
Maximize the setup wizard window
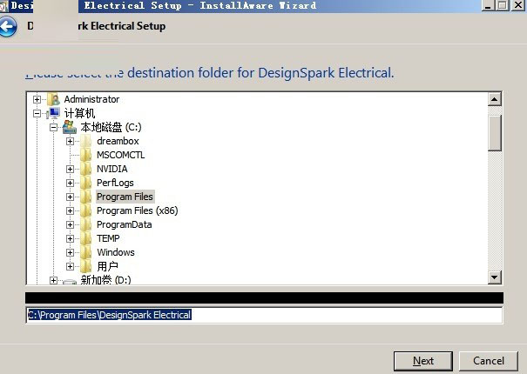tap(503, 5)
